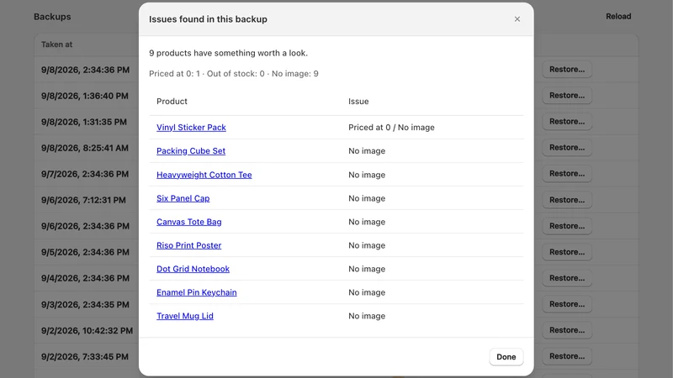Click the Taken at column header
The image size is (673, 378).
click(56, 45)
